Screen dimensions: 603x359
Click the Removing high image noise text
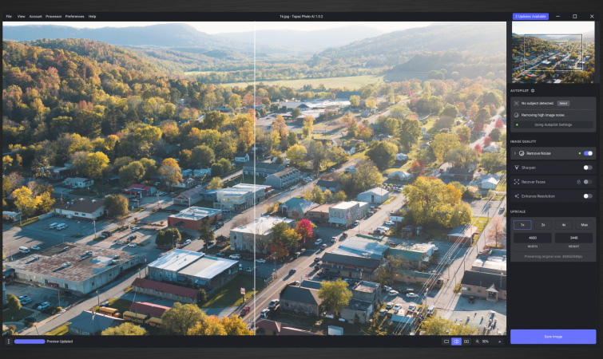click(542, 115)
